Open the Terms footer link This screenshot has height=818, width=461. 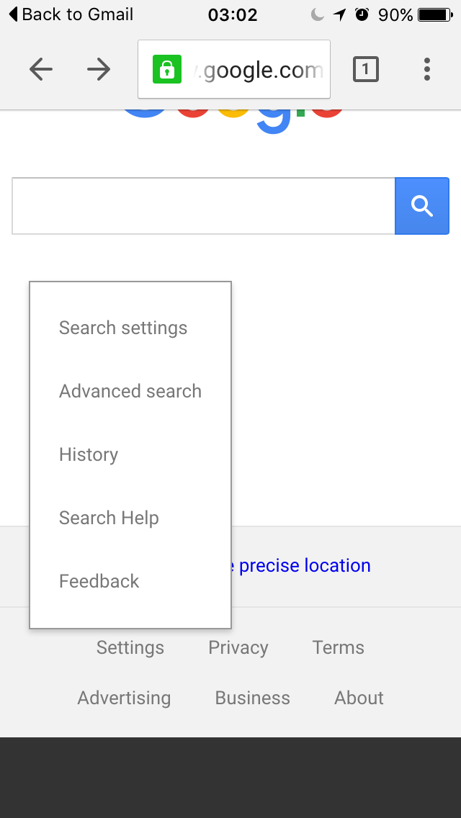coord(339,648)
